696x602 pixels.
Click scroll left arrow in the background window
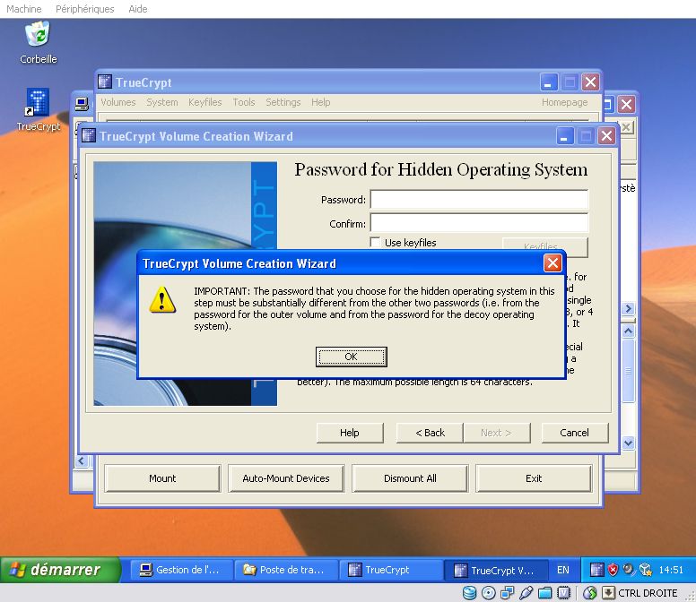[x=81, y=461]
